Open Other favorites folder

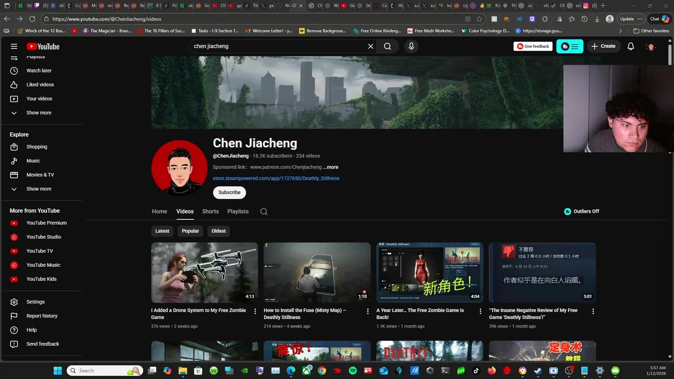pos(651,31)
